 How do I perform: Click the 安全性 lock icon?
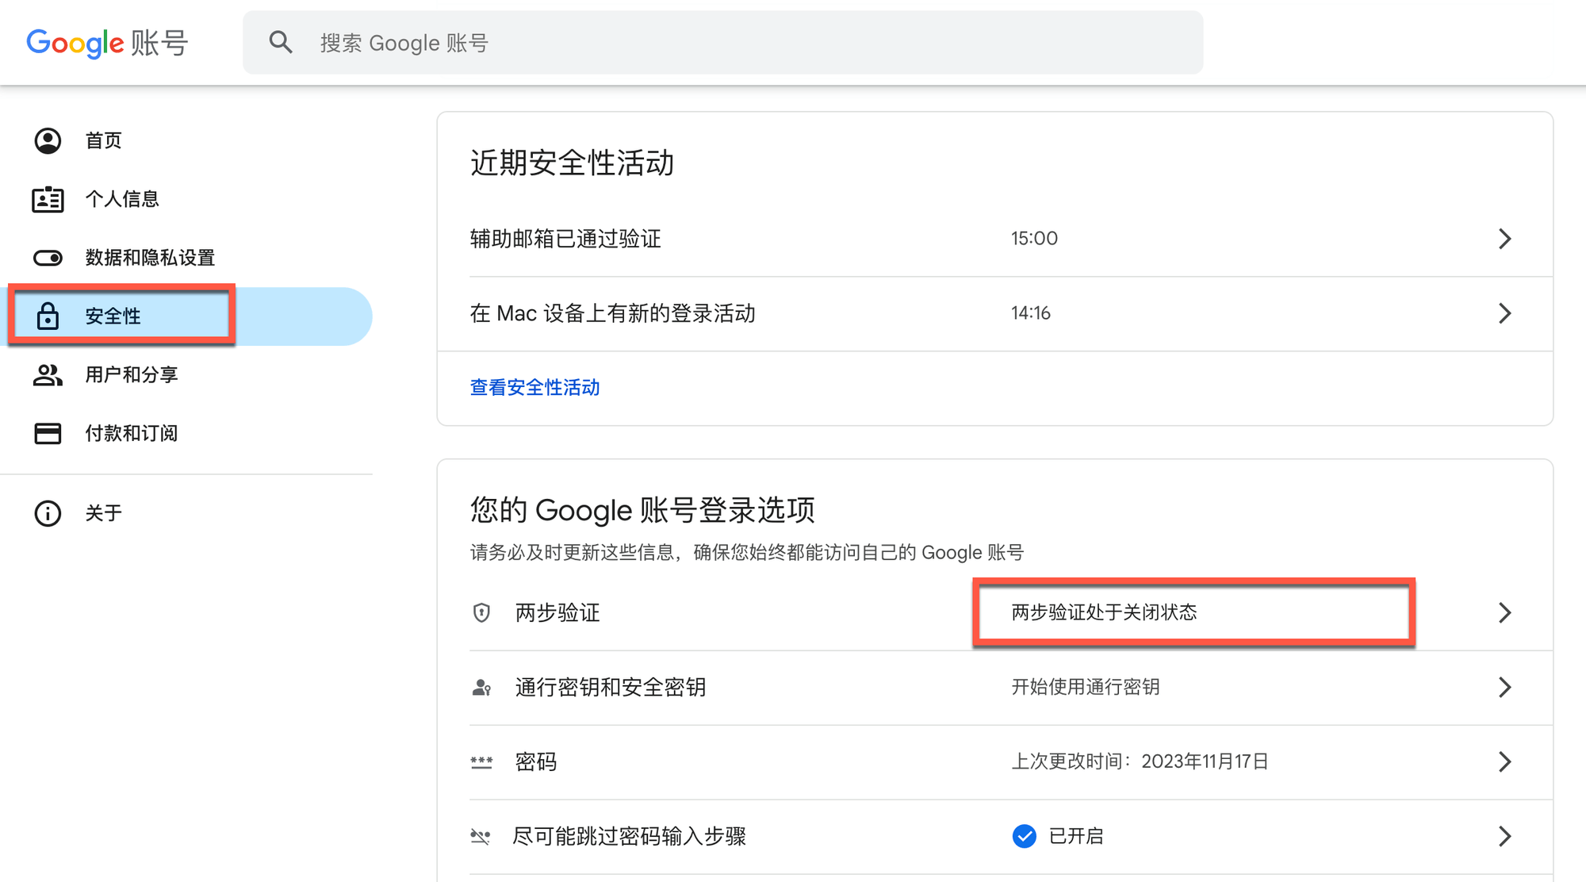48,316
